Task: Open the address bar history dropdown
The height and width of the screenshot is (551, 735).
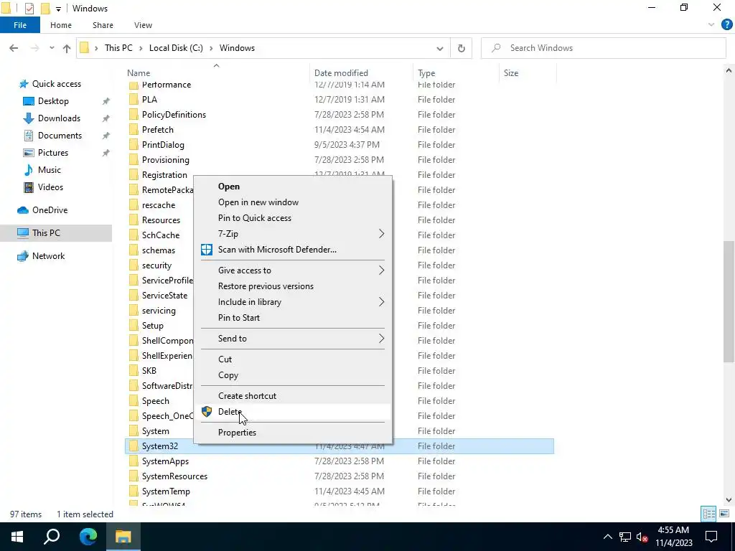Action: coord(440,48)
